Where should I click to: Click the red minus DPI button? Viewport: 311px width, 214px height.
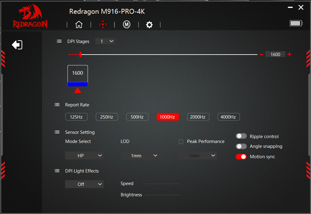[x=261, y=54]
